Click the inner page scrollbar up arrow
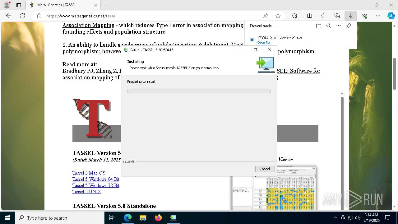 (342, 93)
